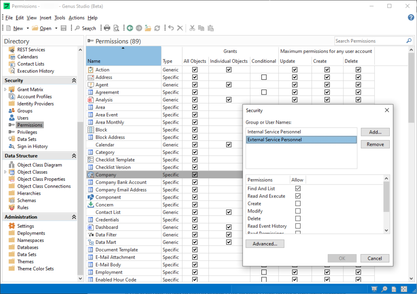This screenshot has width=417, height=294.
Task: Click the Cut scissors icon
Action: pyautogui.click(x=192, y=28)
